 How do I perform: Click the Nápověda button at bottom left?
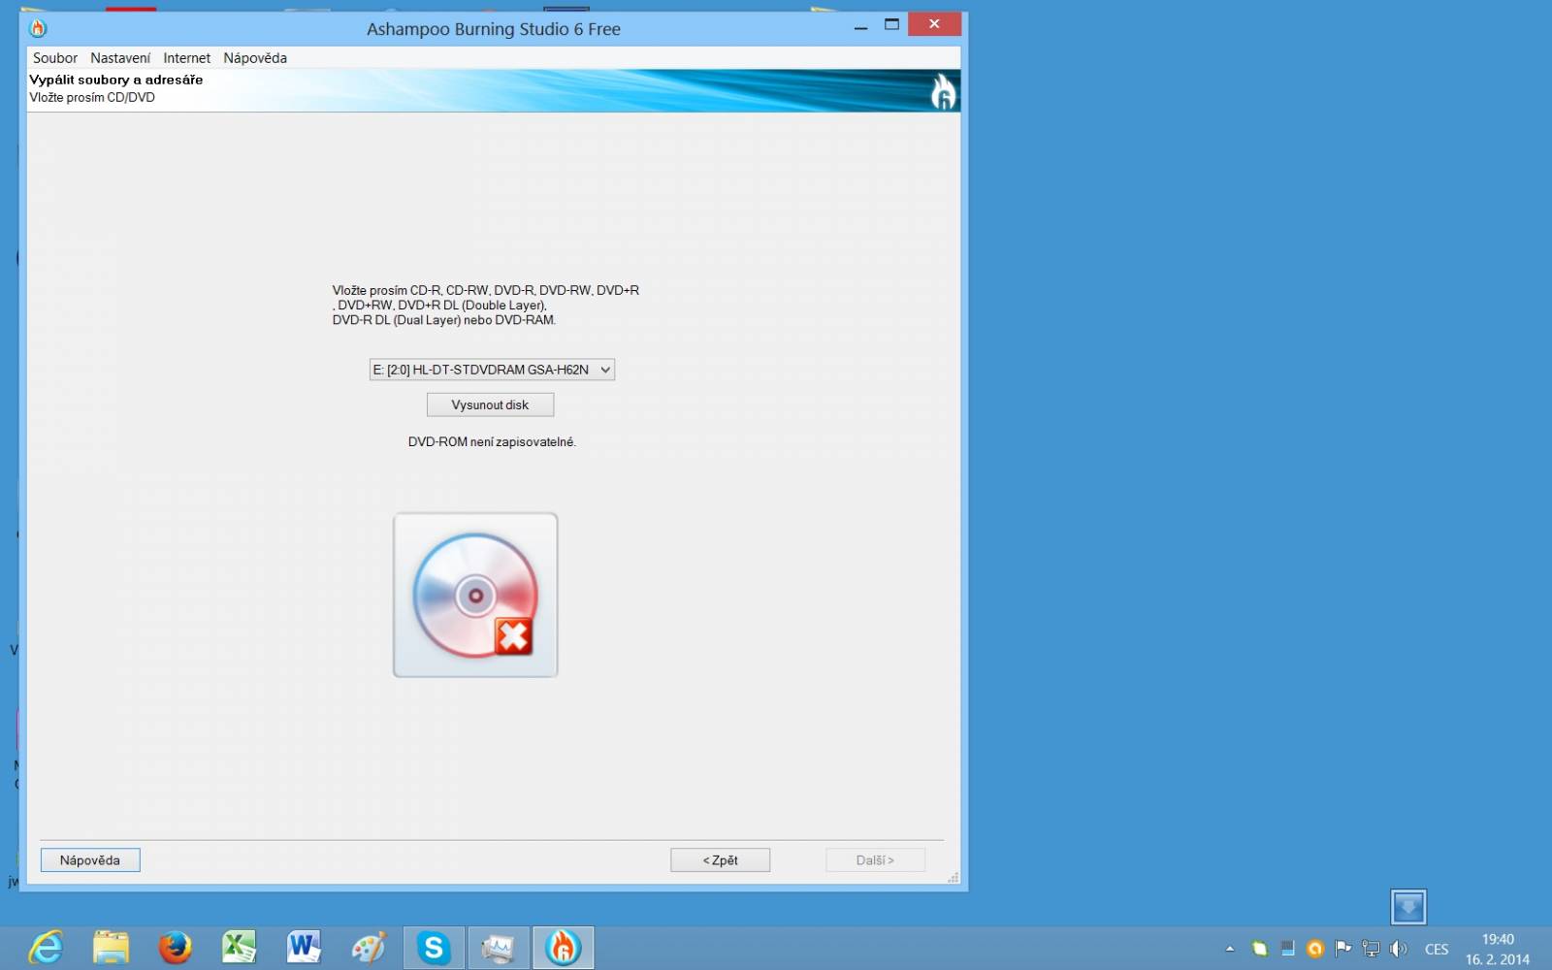point(90,860)
